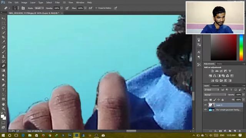Image resolution: width=246 pixels, height=138 pixels.
Task: Open the Layers panel Opacity dropdown arrow
Action: [243, 95]
